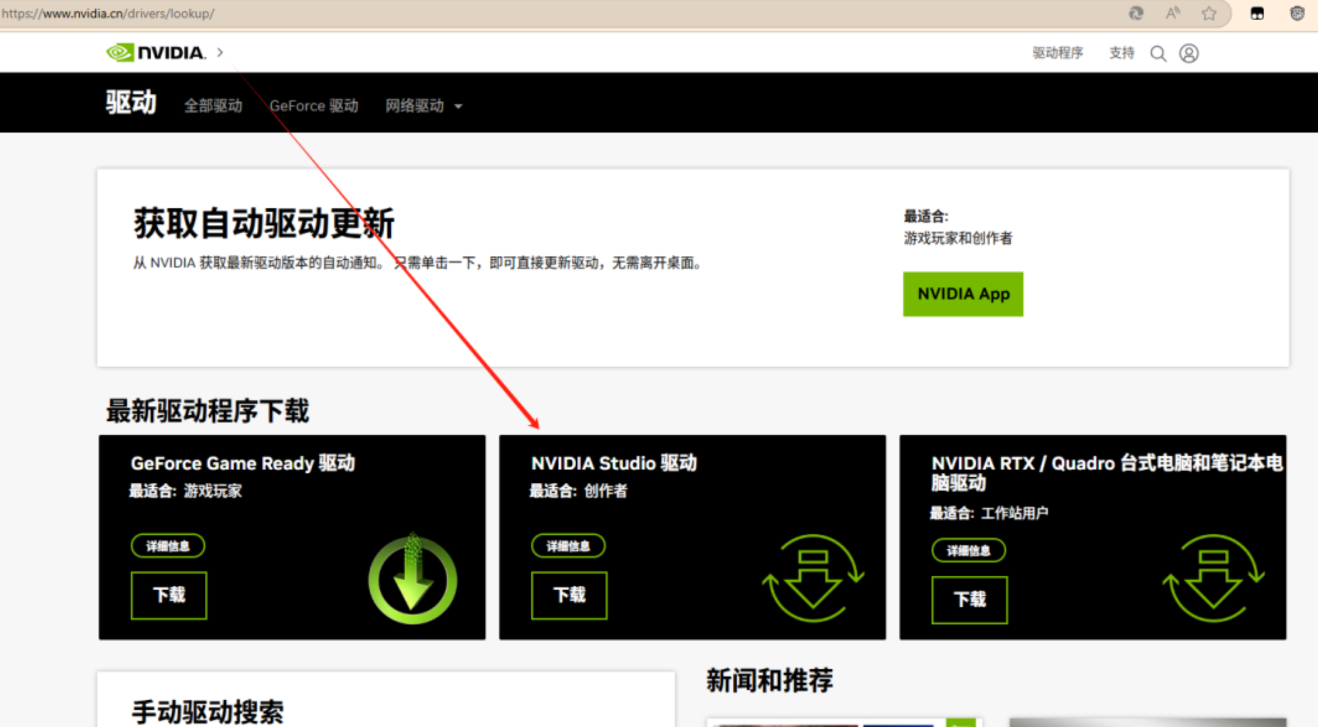
Task: Open 驱动程序 link in top navigation
Action: (x=1058, y=53)
